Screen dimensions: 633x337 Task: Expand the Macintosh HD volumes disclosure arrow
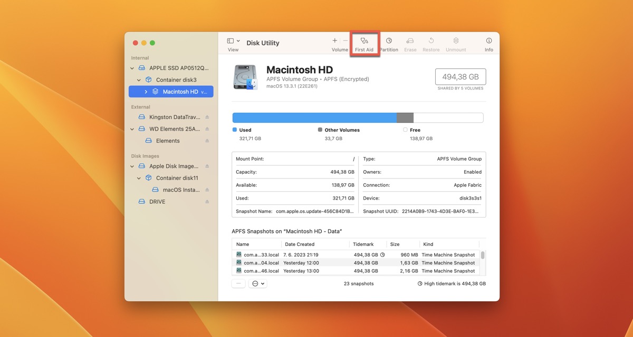tap(146, 91)
